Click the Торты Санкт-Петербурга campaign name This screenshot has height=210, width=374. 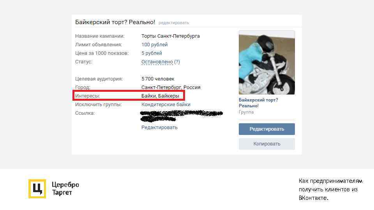(171, 36)
